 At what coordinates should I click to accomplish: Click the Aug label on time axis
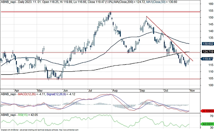pyautogui.click(x=115, y=90)
